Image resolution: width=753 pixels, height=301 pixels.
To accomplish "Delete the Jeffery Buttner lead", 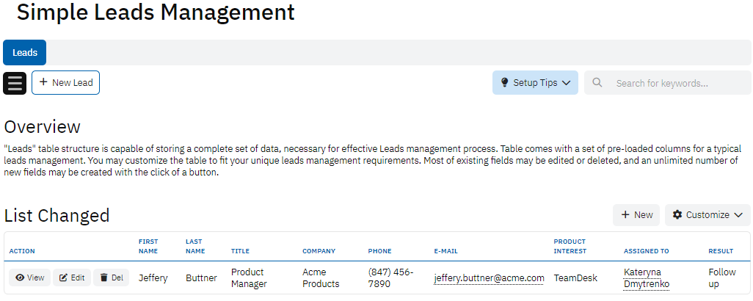I will tap(112, 278).
